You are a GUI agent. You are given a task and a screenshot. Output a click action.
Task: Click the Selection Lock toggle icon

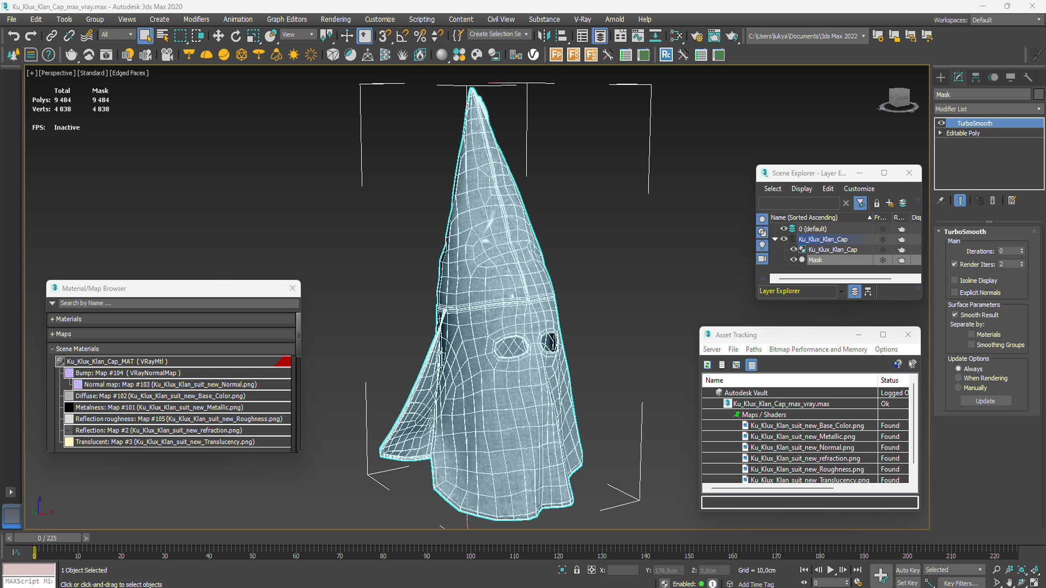(576, 570)
